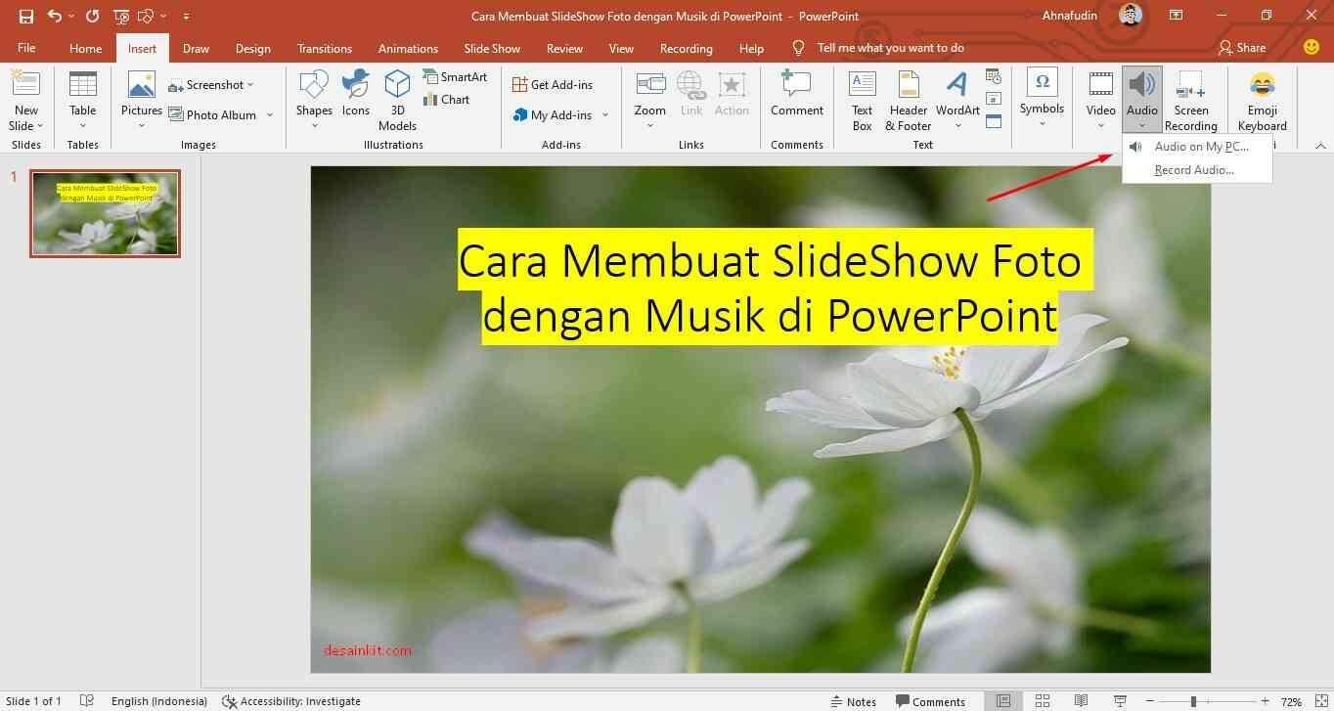
Task: Click the zoom out minus button
Action: pyautogui.click(x=1150, y=701)
